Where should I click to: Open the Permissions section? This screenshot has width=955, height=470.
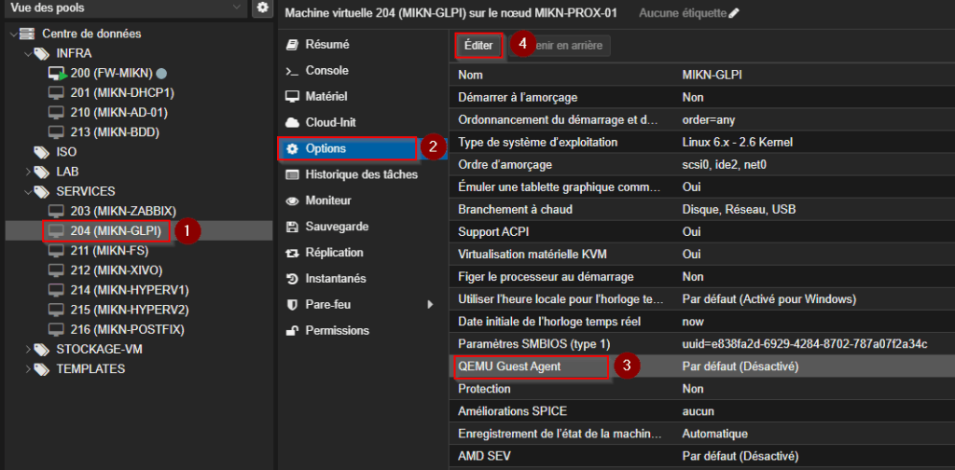[x=363, y=330]
